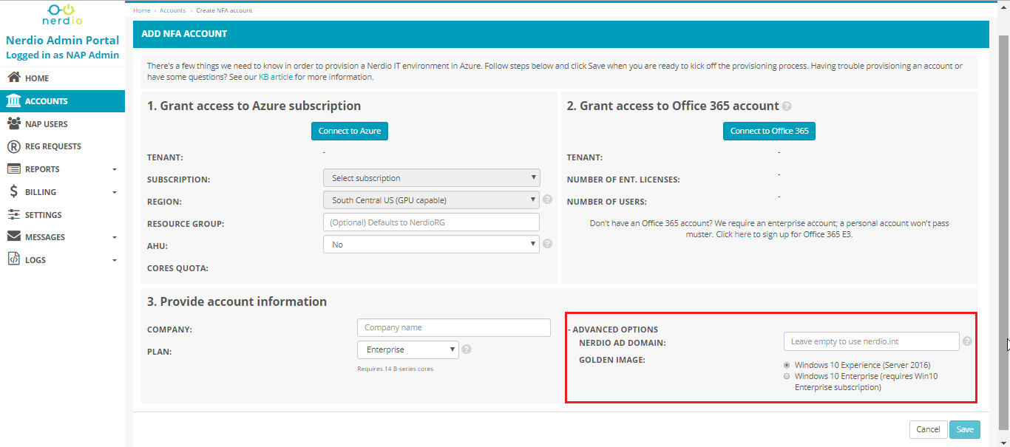Click the Reg Requests registered icon
Image resolution: width=1010 pixels, height=447 pixels.
click(x=13, y=146)
